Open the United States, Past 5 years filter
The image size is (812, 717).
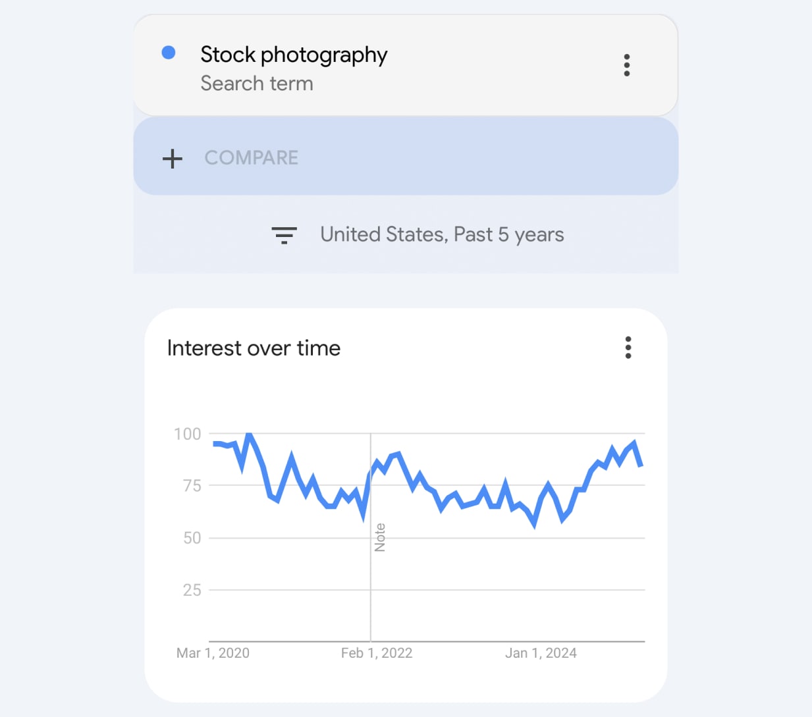coord(442,235)
